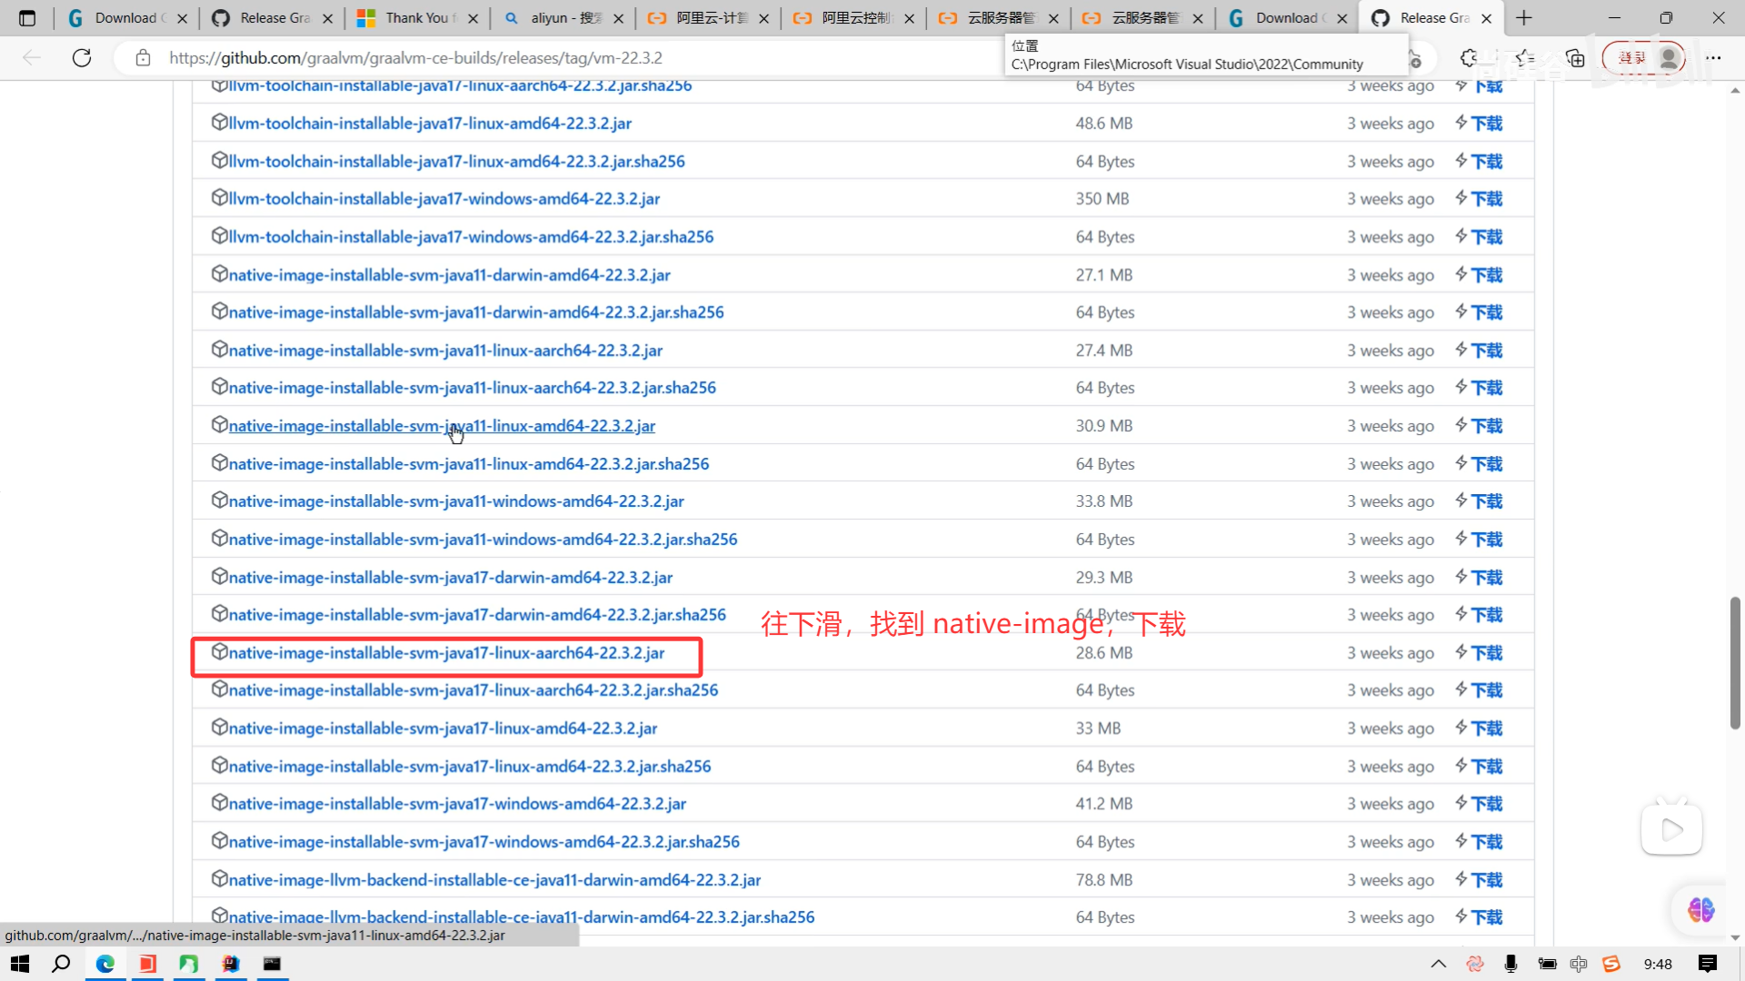Image resolution: width=1745 pixels, height=981 pixels.
Task: Open the Favorites star icon
Action: click(x=1524, y=58)
